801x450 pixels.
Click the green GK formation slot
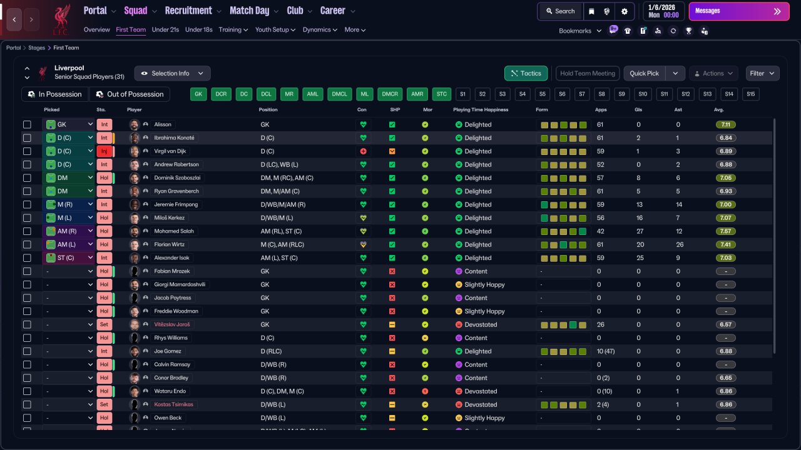click(x=199, y=94)
